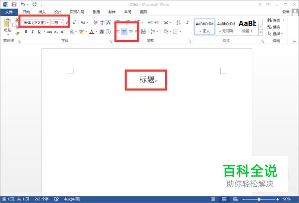Toggle subscript formatting
299x203 pixels.
click(x=56, y=32)
